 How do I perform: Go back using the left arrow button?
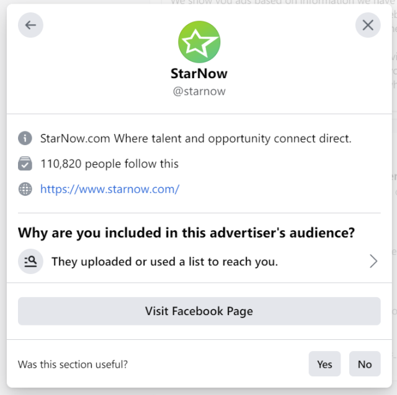coord(30,25)
